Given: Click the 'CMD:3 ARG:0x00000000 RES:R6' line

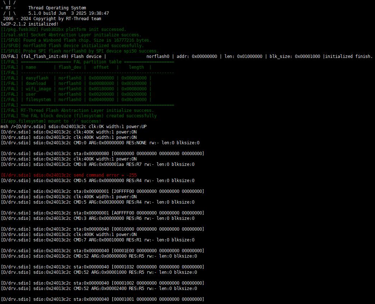Looking at the screenshot, I should (98, 218).
